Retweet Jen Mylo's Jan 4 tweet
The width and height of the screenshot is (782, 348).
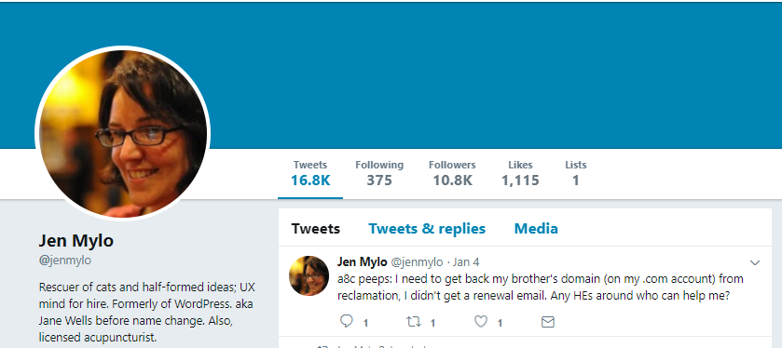click(414, 322)
